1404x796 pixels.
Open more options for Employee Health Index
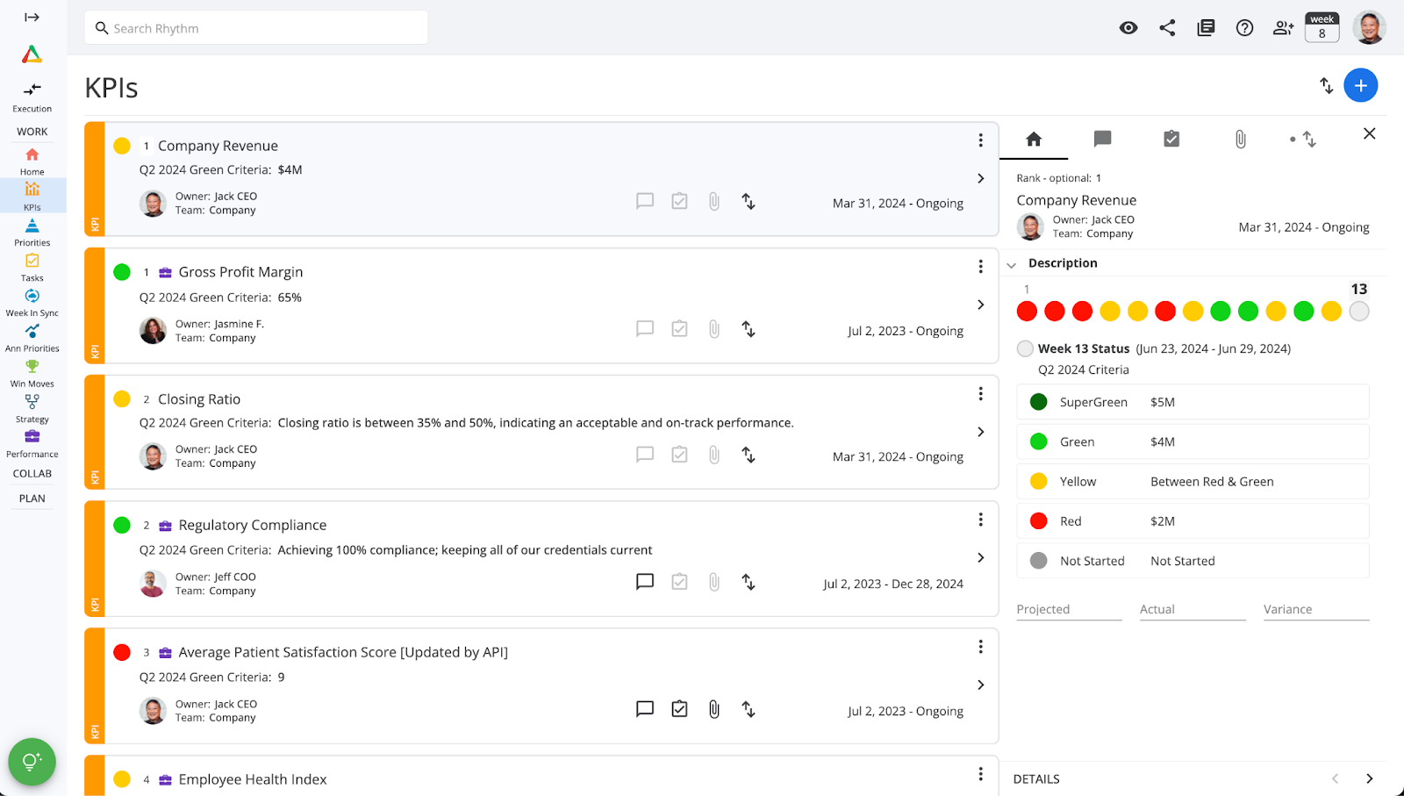coord(980,774)
